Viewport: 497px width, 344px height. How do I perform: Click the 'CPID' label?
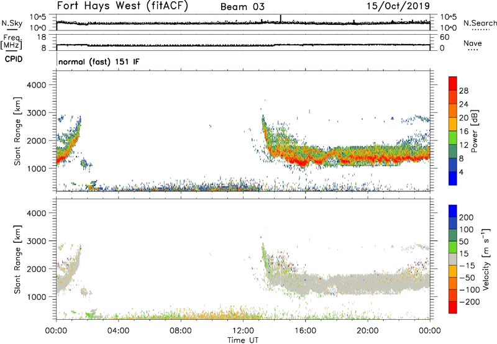[x=14, y=59]
